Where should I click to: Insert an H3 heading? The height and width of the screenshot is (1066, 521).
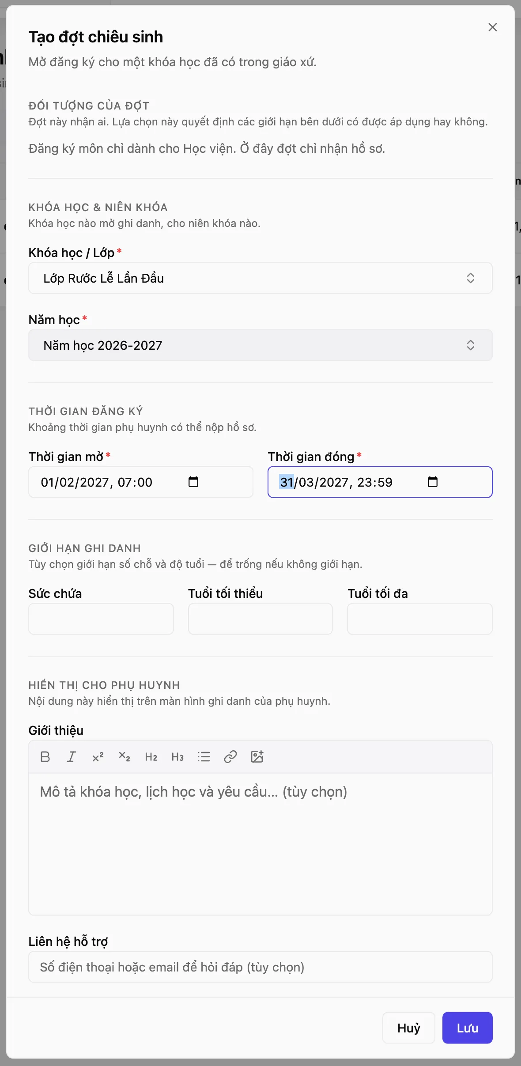tap(177, 757)
